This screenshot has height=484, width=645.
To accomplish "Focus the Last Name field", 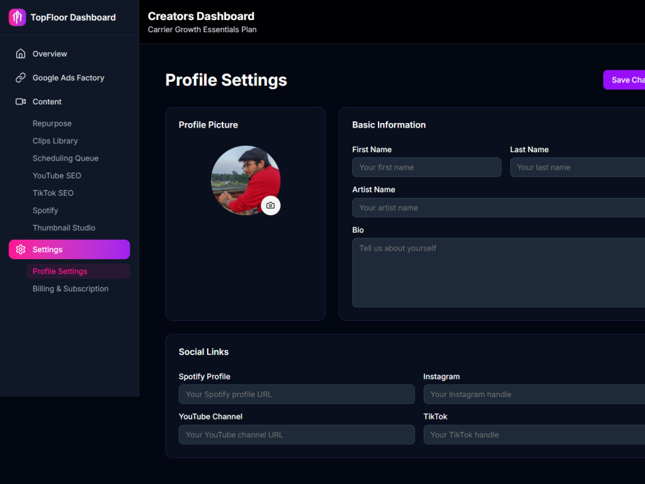I will click(x=577, y=167).
